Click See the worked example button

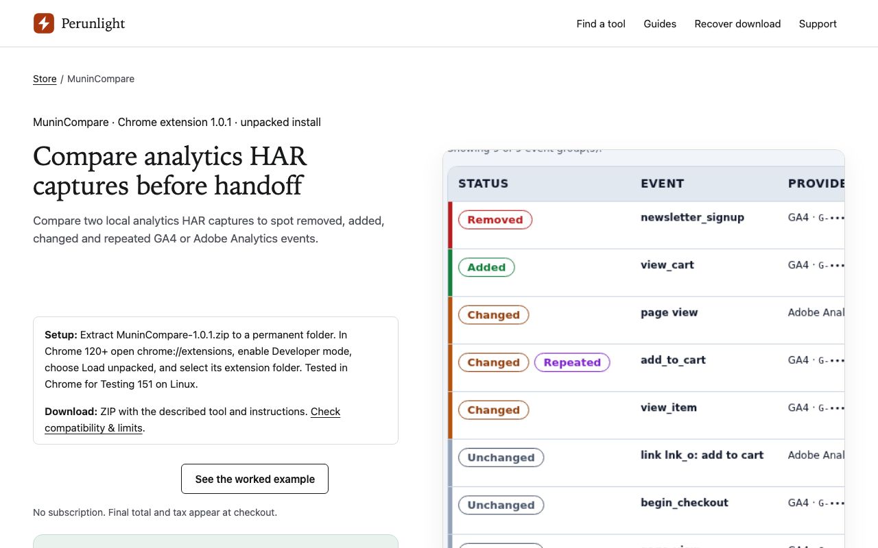click(x=254, y=479)
